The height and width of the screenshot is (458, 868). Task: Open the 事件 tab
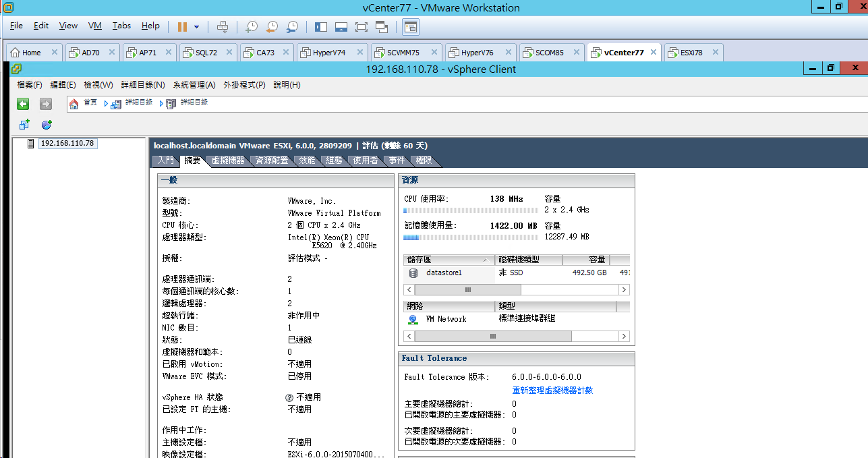click(x=397, y=161)
